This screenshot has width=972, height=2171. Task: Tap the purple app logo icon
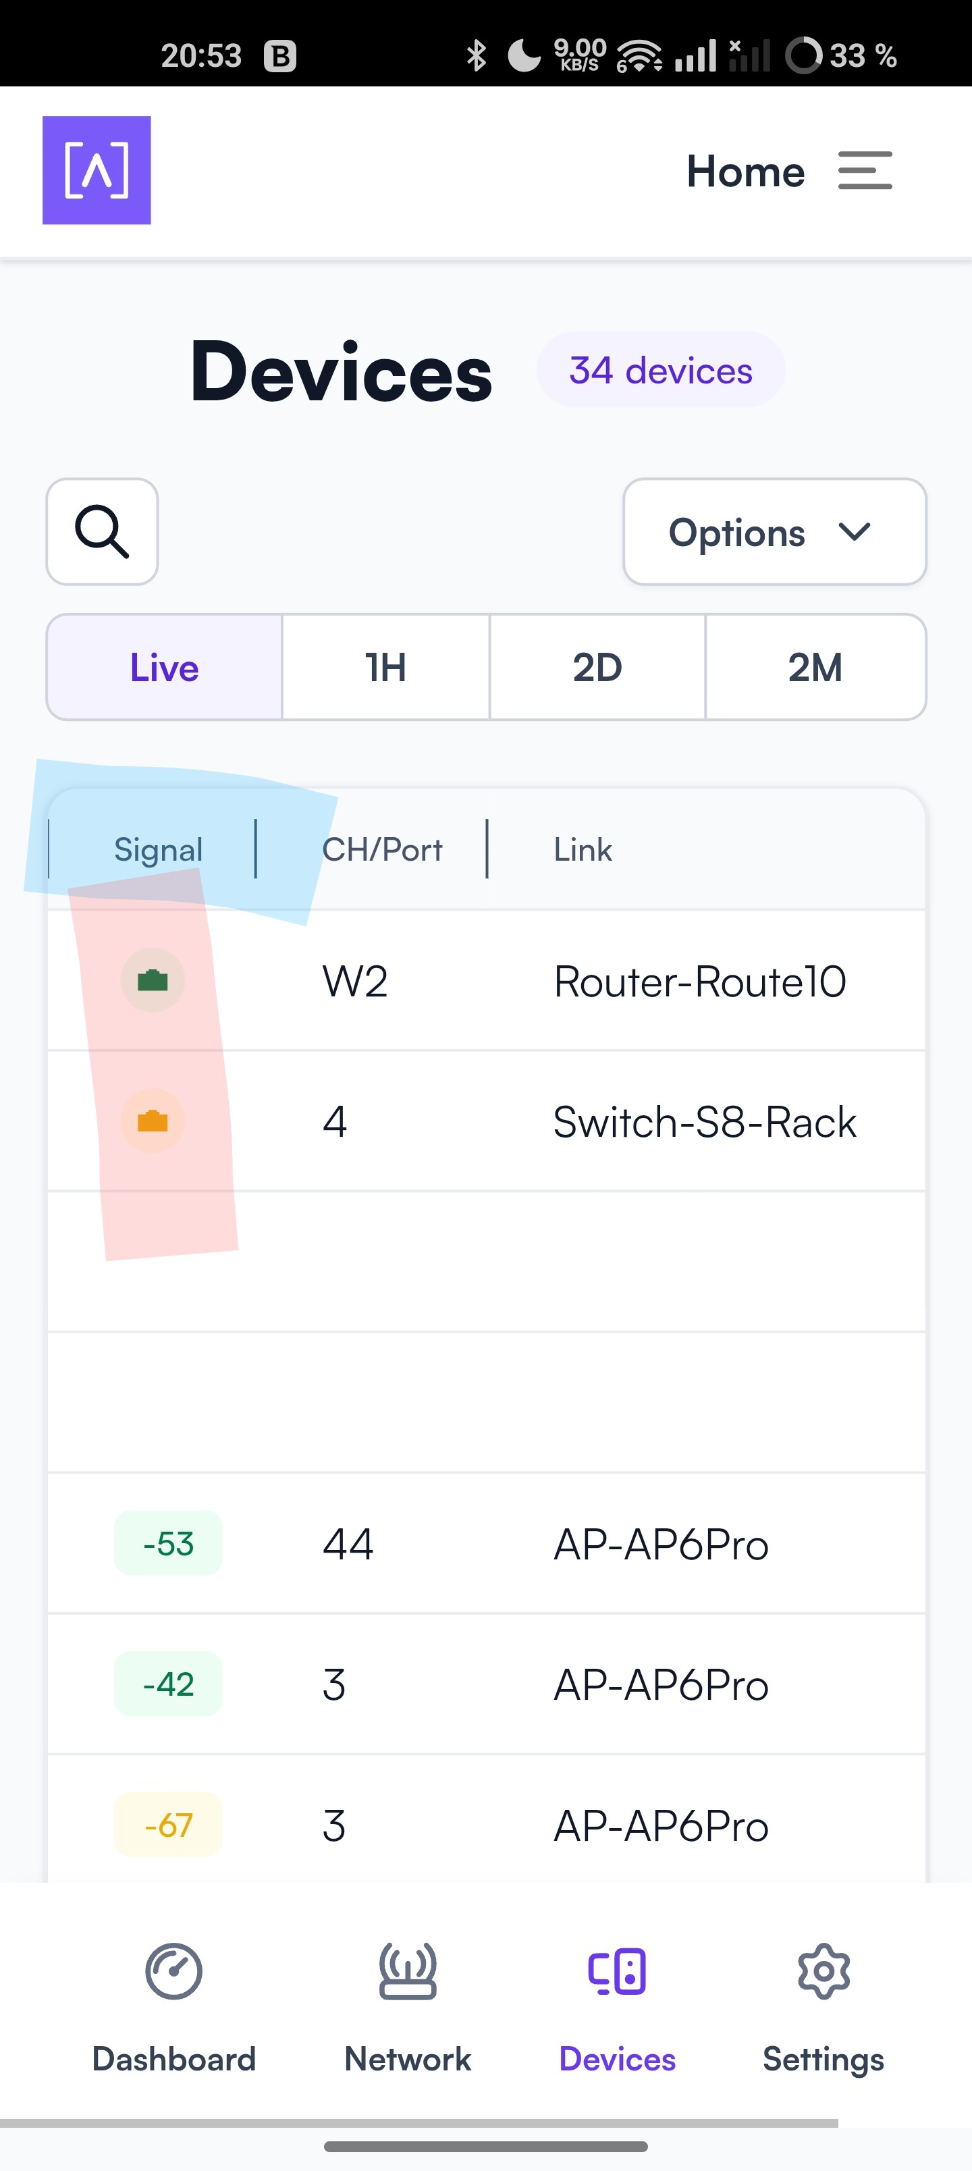pos(97,170)
